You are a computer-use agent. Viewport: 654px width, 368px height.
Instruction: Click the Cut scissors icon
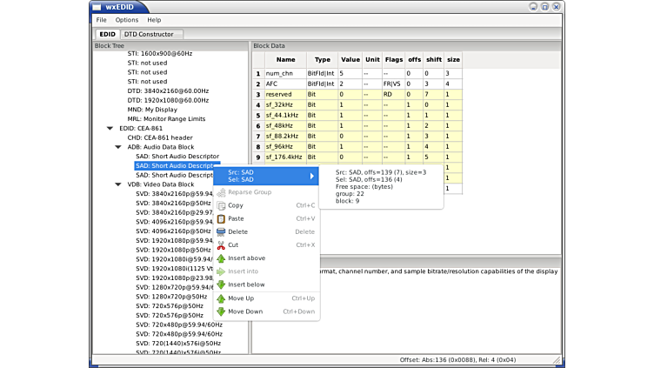(221, 244)
